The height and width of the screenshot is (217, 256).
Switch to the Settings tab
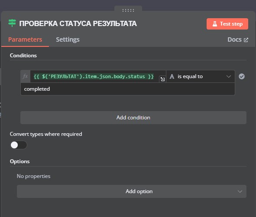point(68,39)
